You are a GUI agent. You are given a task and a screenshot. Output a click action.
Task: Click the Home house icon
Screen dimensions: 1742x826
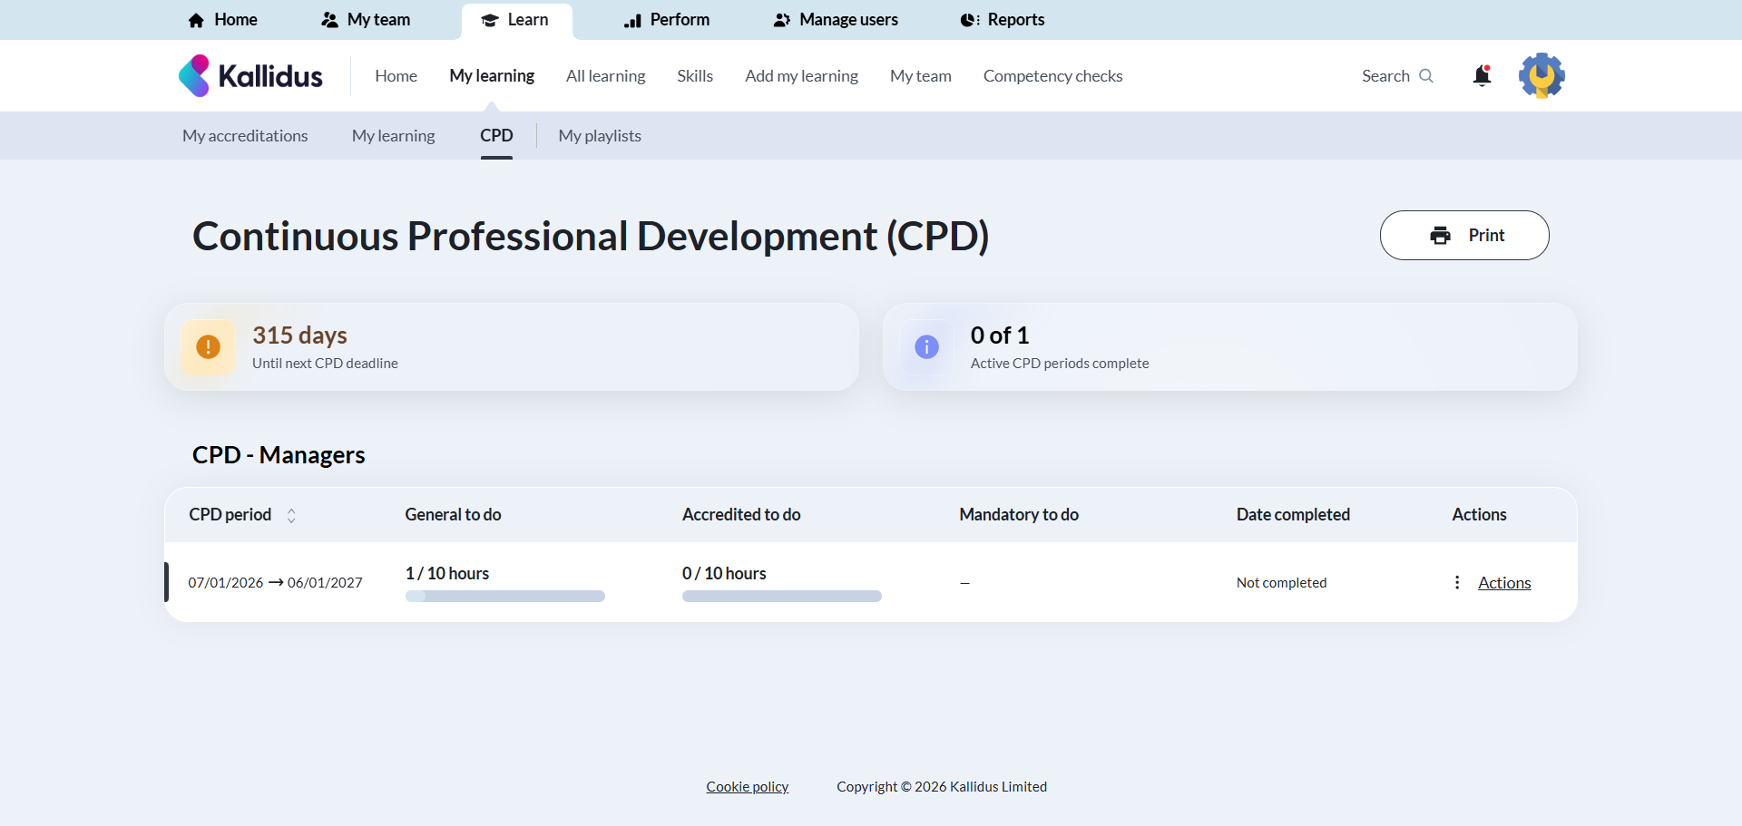[196, 20]
